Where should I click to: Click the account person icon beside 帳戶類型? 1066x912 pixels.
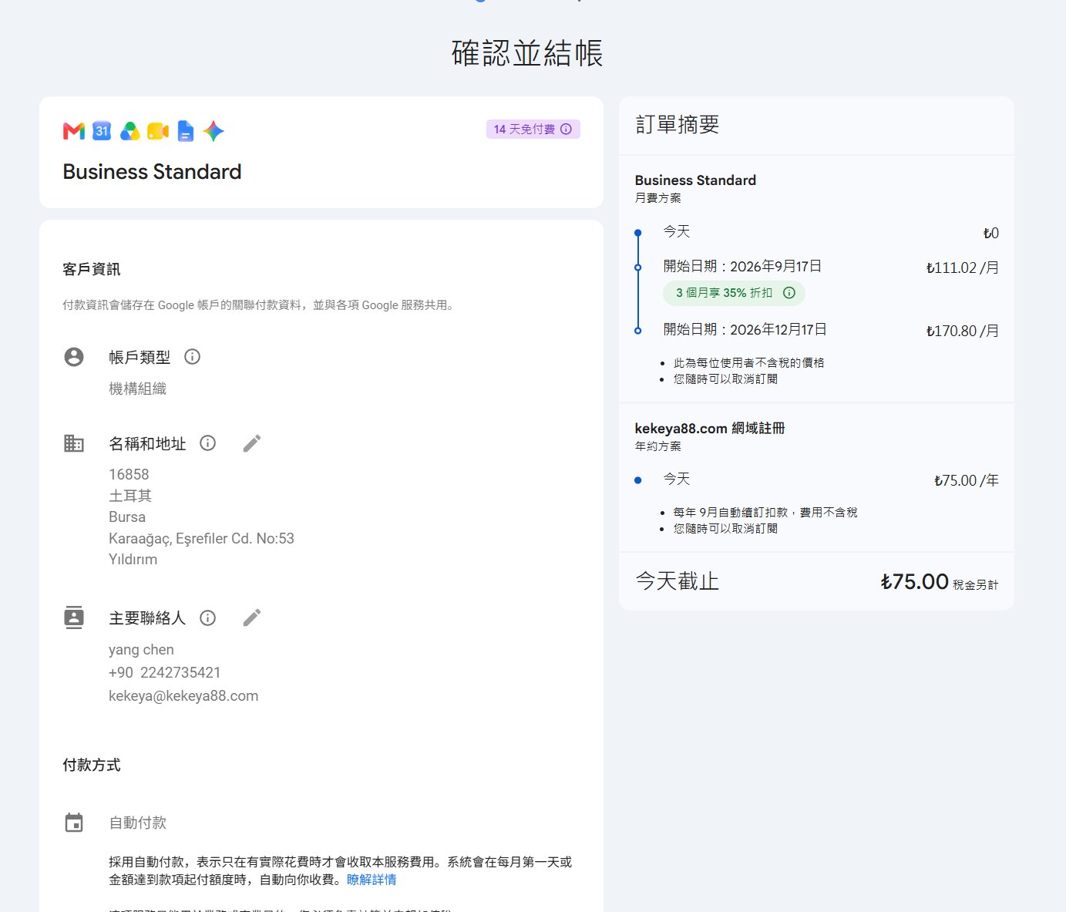[74, 357]
